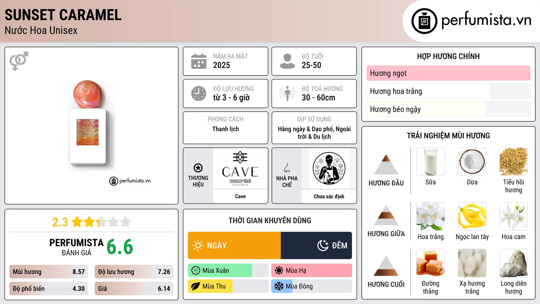Screen dimensions: 540x304
Task: Click the sun icon for Mùa Hạ
Action: pos(279,270)
